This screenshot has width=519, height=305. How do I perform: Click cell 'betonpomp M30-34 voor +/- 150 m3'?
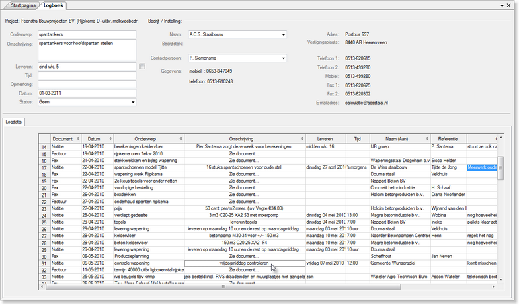coord(244,236)
